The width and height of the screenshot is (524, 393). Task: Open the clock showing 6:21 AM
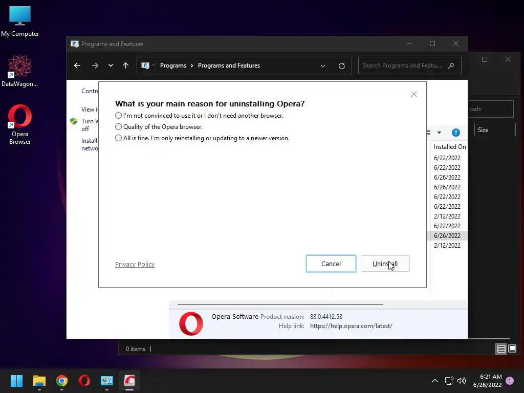click(x=487, y=381)
